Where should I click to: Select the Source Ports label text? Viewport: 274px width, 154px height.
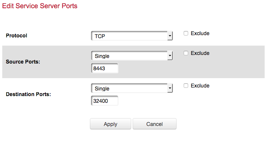pyautogui.click(x=23, y=62)
